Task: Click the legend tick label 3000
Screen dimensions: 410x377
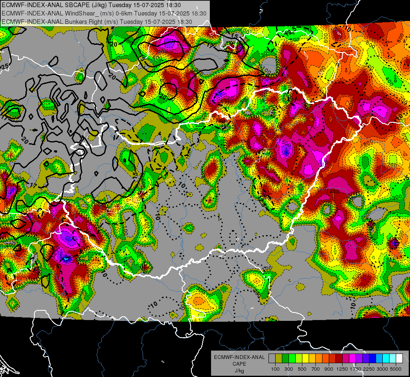Action: 382,369
